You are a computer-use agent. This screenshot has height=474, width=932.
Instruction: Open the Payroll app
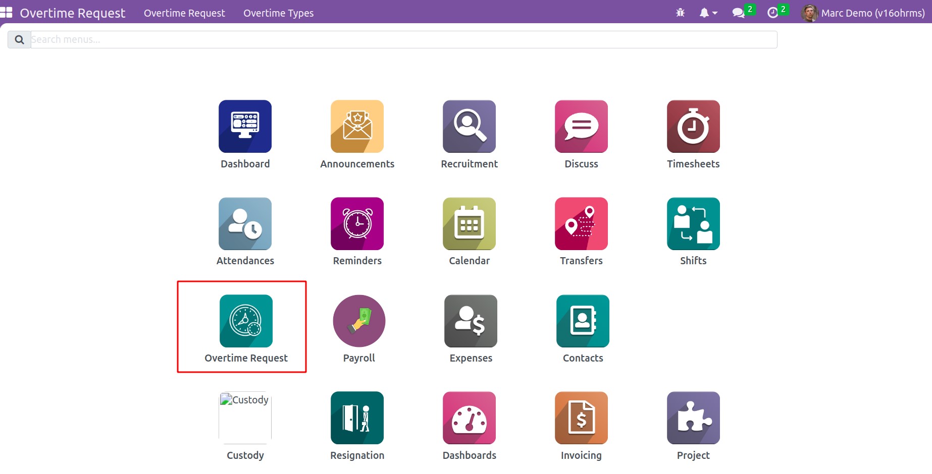[359, 321]
